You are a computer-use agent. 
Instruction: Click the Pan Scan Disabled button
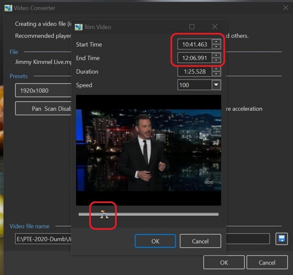pos(43,109)
